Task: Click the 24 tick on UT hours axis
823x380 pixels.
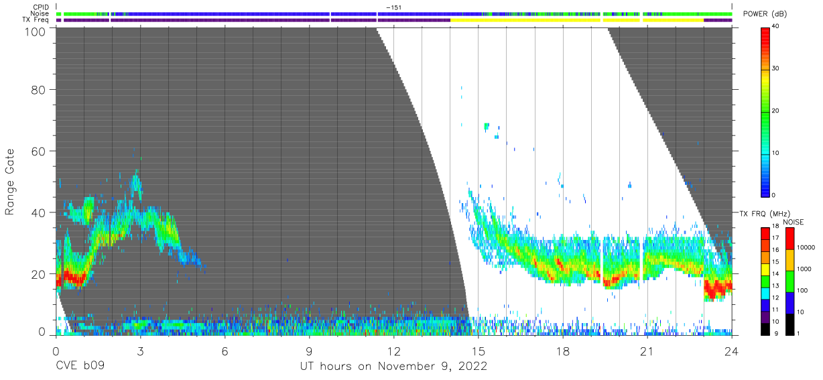Action: [x=732, y=351]
